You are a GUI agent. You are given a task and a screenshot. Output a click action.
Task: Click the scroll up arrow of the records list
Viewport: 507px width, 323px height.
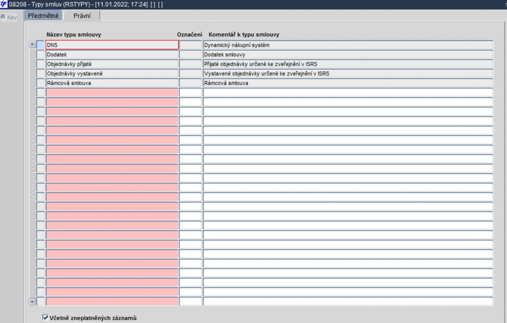pyautogui.click(x=32, y=44)
